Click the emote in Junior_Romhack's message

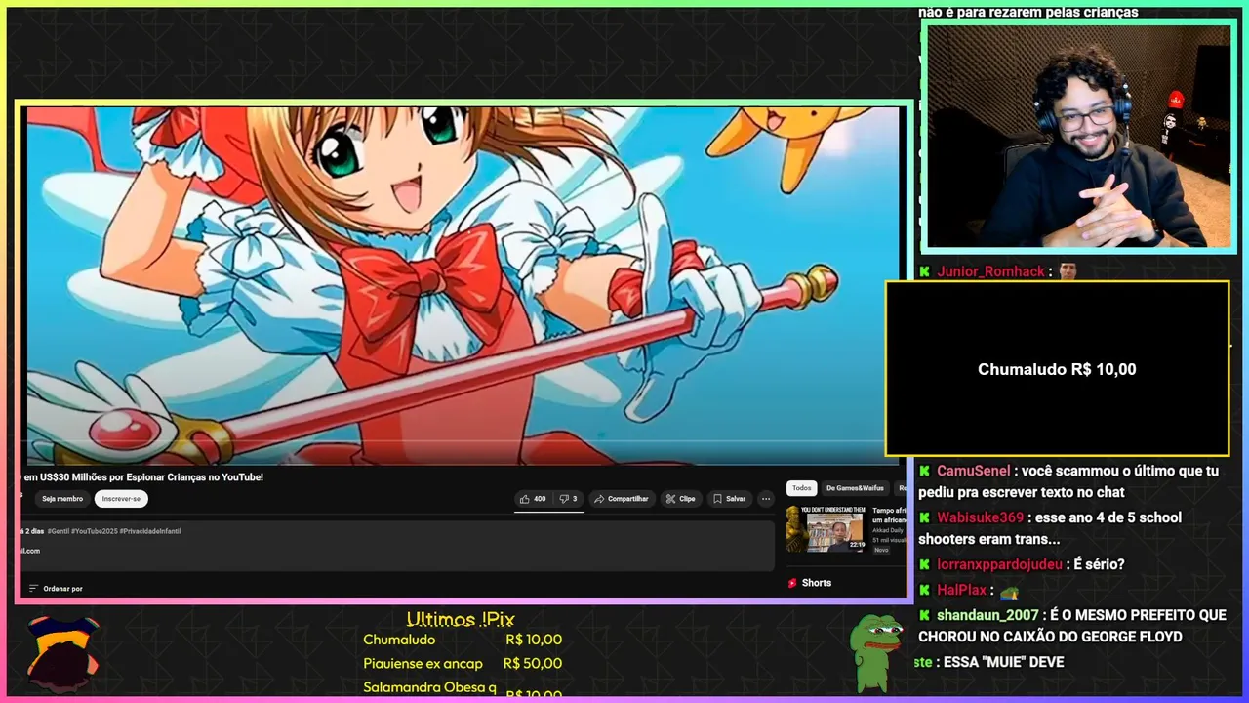point(1068,271)
